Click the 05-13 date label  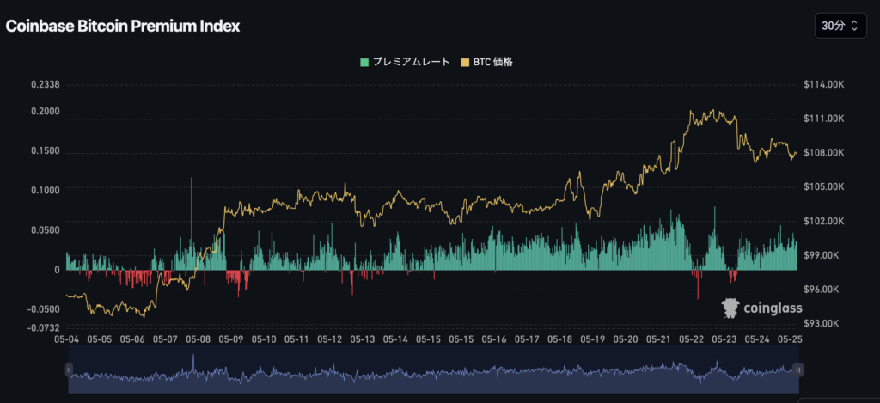coord(363,339)
